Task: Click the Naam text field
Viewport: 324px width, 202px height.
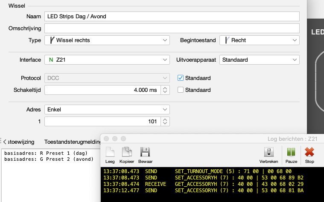Action: (x=172, y=17)
